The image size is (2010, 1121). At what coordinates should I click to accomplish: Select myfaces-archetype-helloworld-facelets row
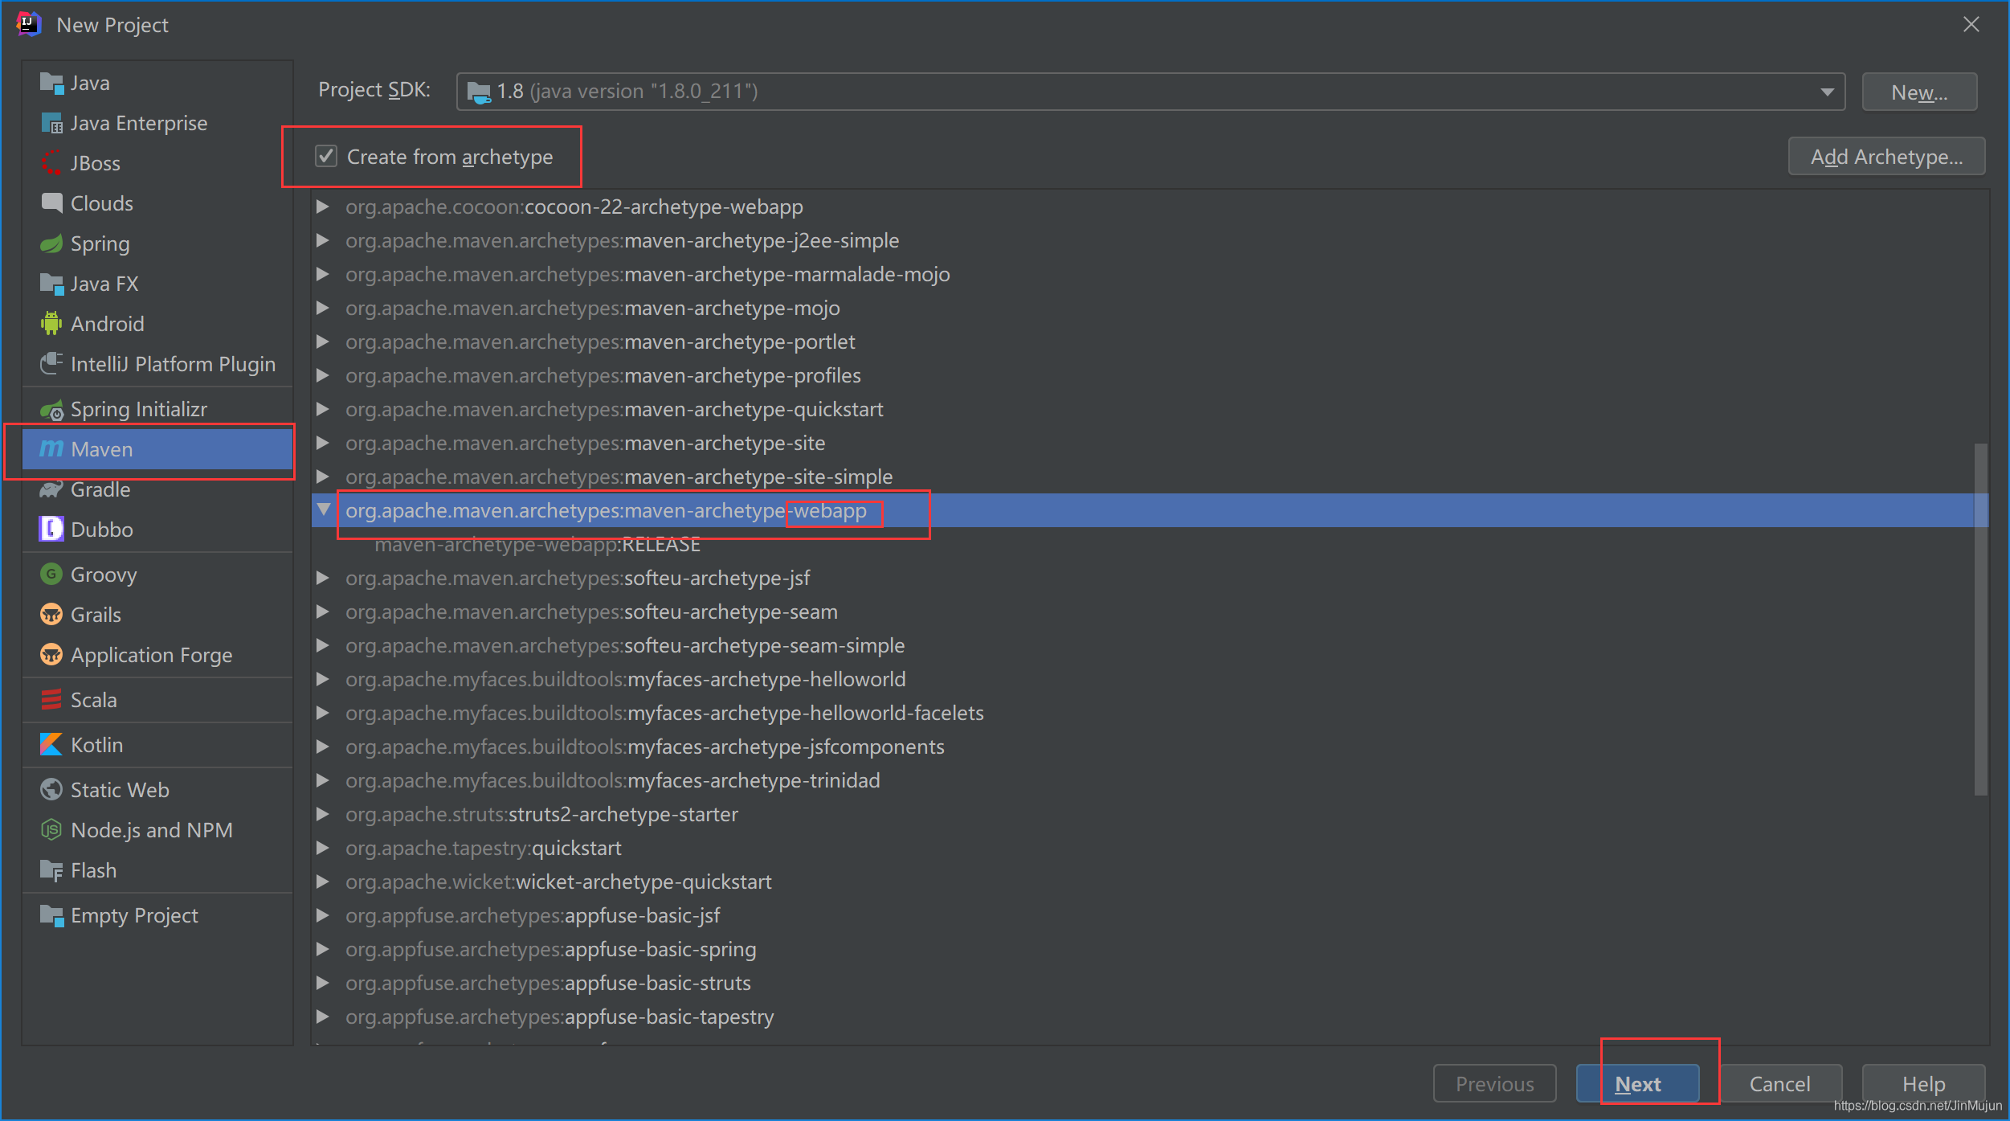pos(1150,713)
